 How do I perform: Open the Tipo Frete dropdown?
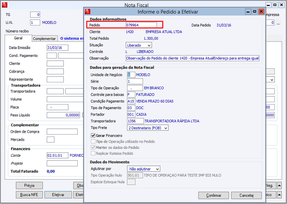point(148,128)
